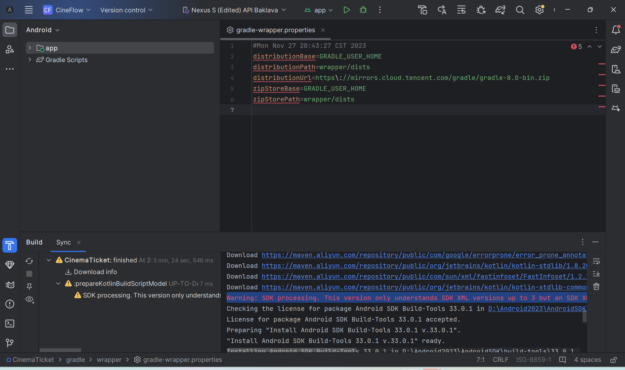Open the kotlin-stdlib 1.8 download link
The image size is (625, 370).
[x=424, y=266]
